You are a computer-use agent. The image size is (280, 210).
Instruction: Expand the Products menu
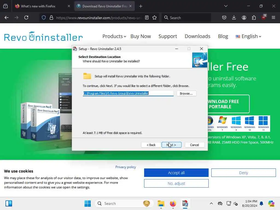click(x=114, y=36)
